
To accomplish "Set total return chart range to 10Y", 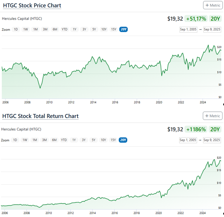I will (x=103, y=140).
